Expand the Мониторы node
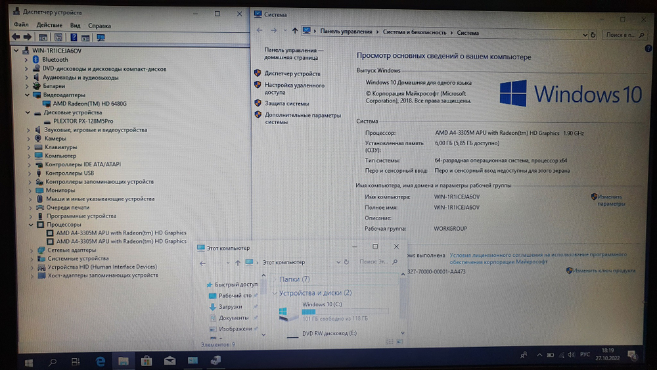 coord(30,190)
